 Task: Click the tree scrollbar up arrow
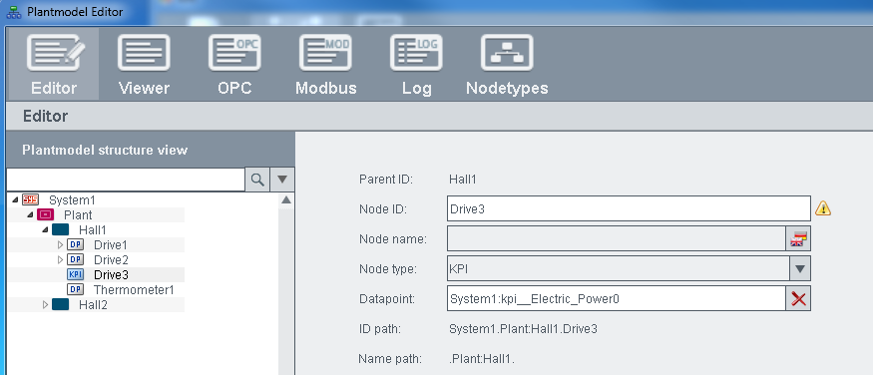286,199
